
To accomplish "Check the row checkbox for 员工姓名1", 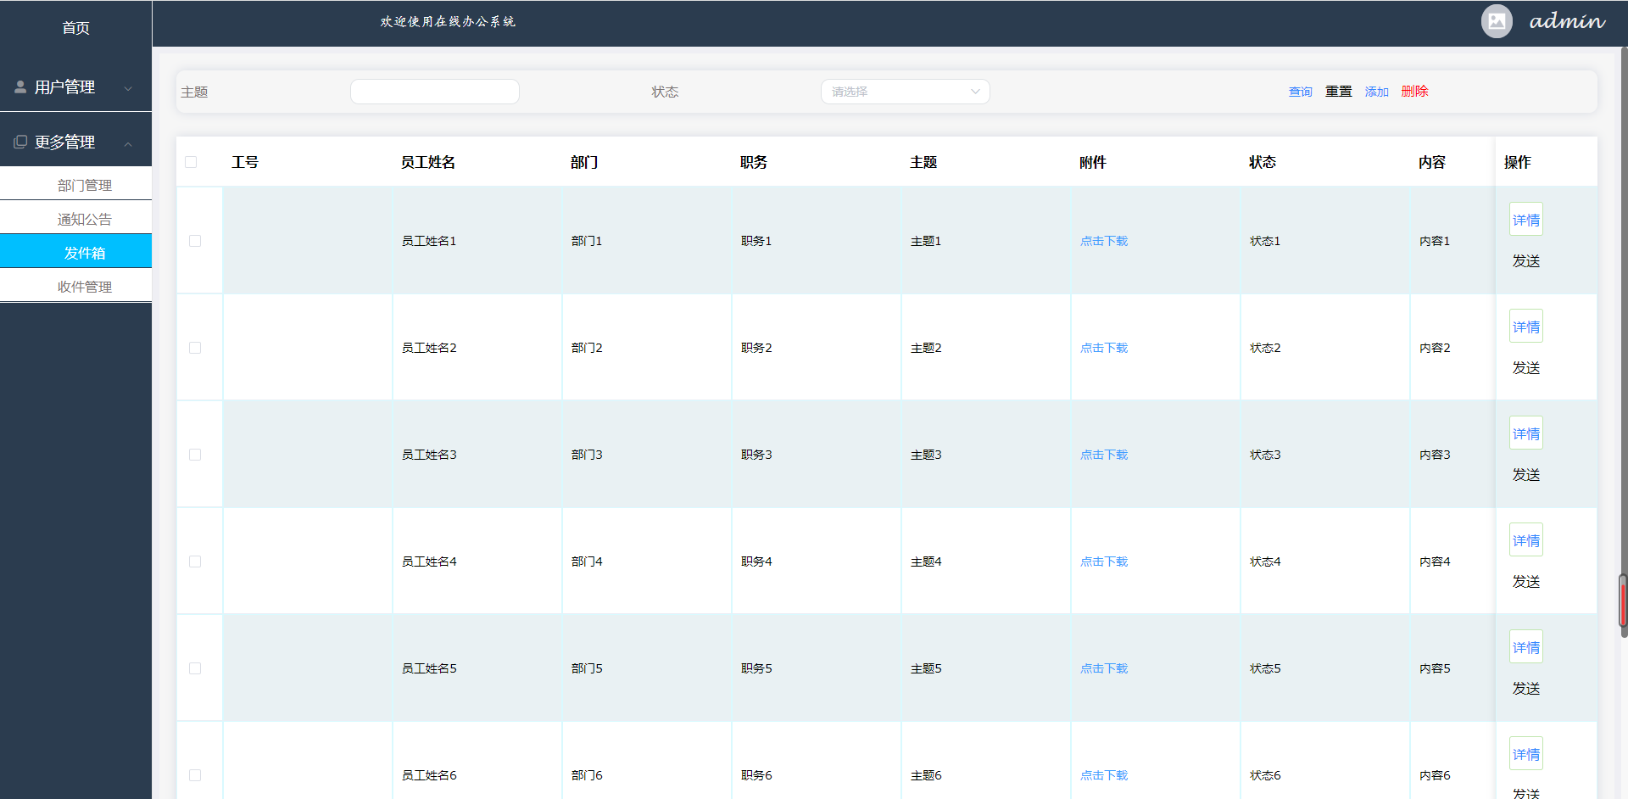I will (195, 240).
